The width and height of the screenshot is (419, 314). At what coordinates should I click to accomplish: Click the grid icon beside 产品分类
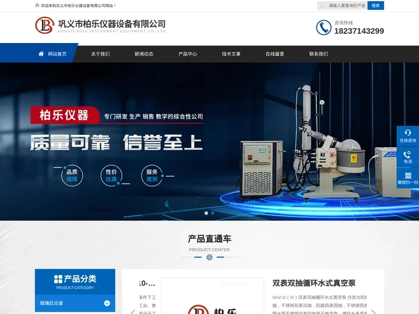click(x=58, y=279)
